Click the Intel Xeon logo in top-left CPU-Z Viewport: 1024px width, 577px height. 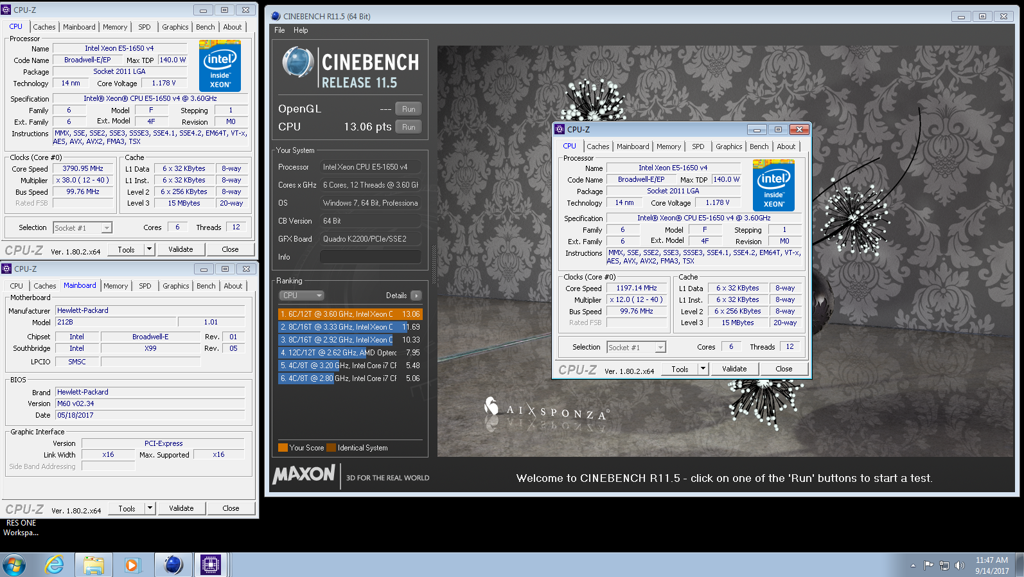(220, 66)
